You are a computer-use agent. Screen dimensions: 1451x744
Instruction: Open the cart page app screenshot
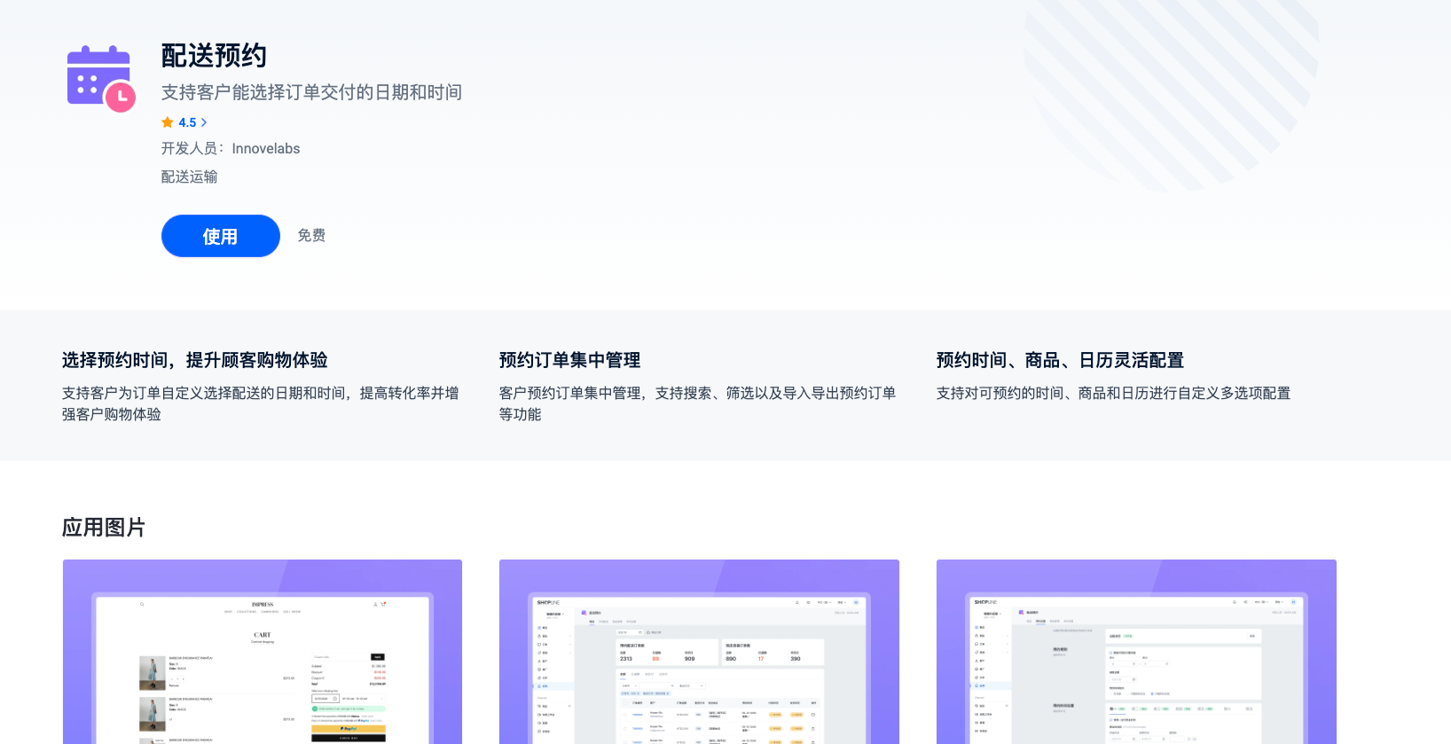[263, 652]
